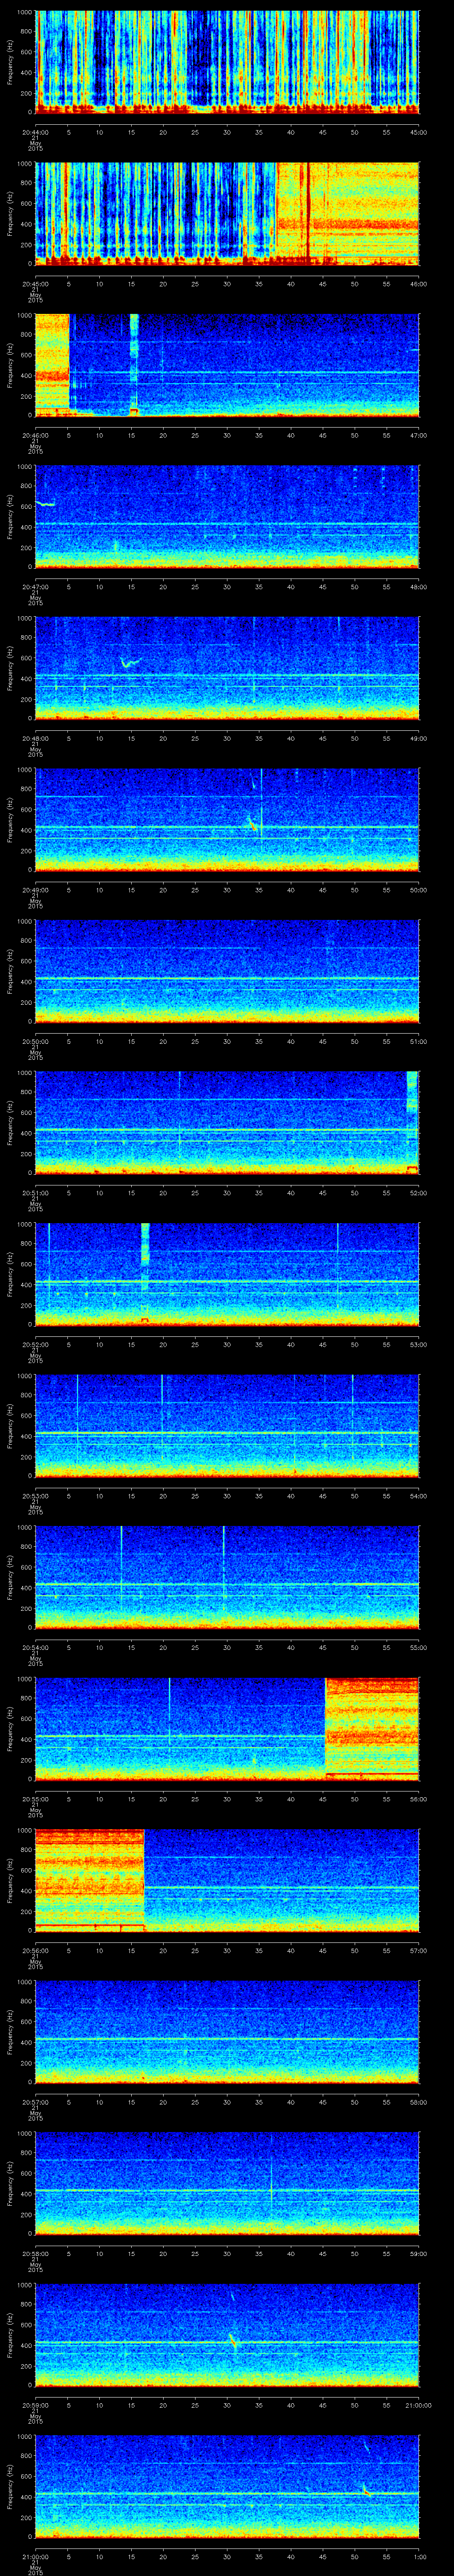Select the spectrogram panel starting at 20:53:00
The image size is (454, 2576).
[x=227, y=1426]
